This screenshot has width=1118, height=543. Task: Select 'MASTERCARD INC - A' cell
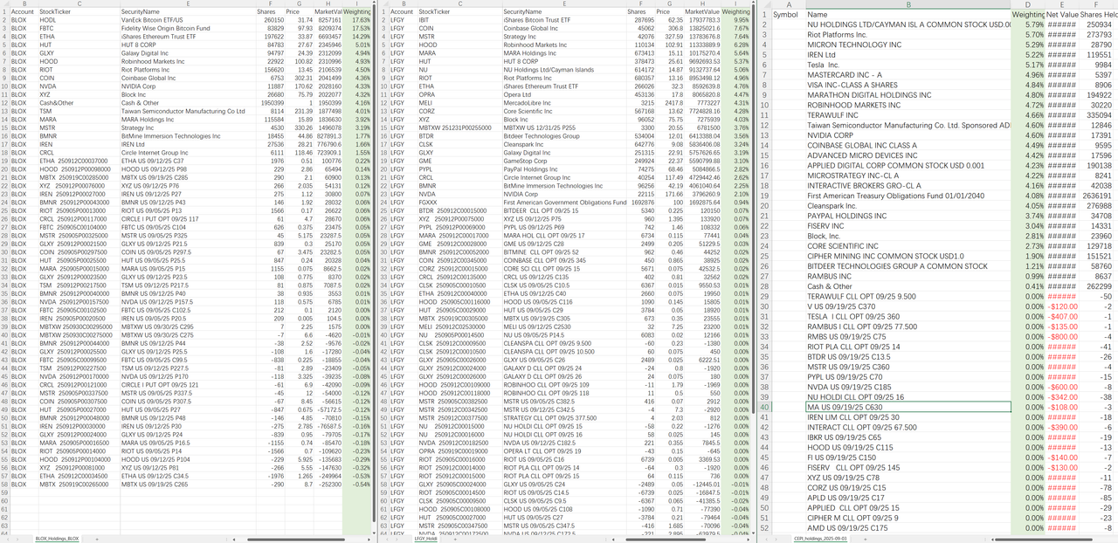pyautogui.click(x=908, y=75)
